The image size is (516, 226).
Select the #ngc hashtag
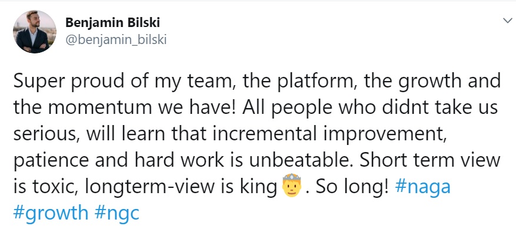click(x=117, y=213)
